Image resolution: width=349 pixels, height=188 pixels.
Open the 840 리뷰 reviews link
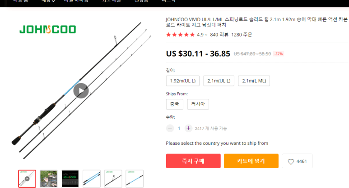tap(219, 35)
